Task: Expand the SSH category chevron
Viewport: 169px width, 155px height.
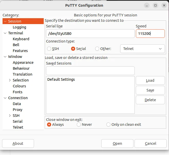Action: [10, 116]
